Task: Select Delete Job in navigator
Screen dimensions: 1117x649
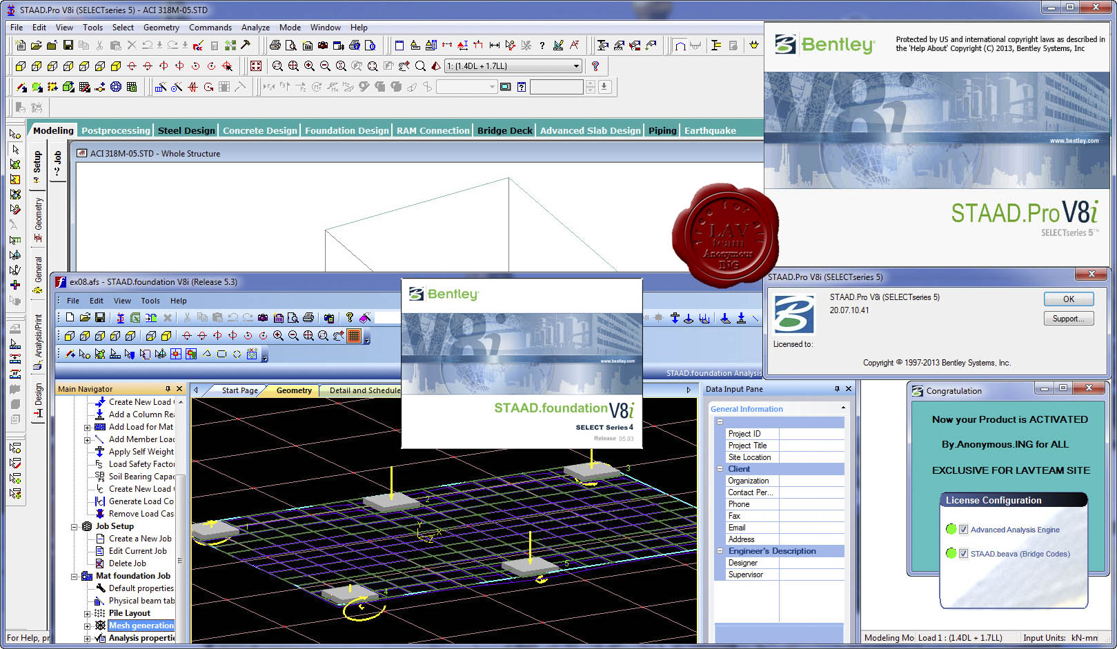Action: pos(128,563)
